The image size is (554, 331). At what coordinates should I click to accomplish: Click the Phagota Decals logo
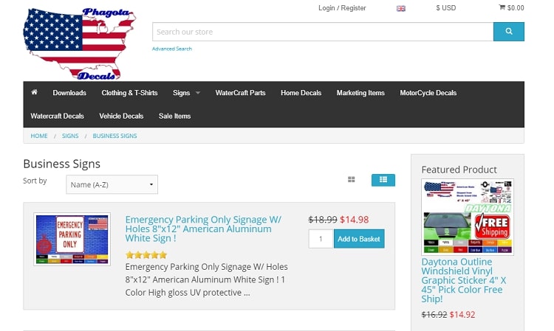coord(80,43)
